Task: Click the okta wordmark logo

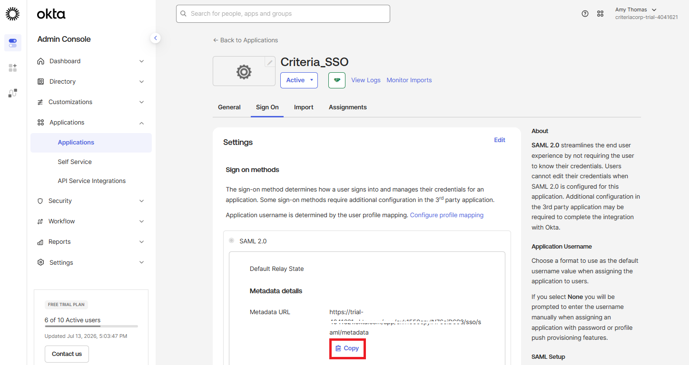Action: pos(51,14)
